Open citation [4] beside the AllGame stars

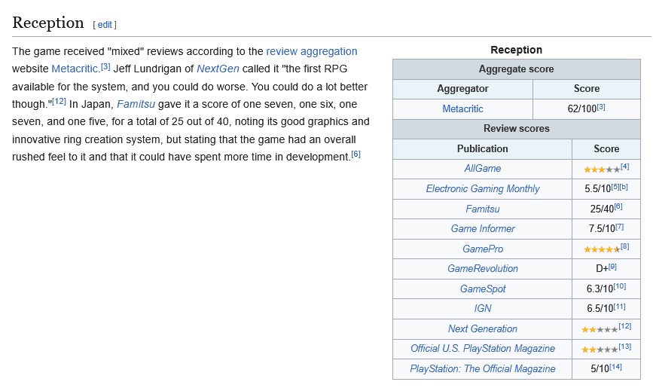tap(624, 166)
